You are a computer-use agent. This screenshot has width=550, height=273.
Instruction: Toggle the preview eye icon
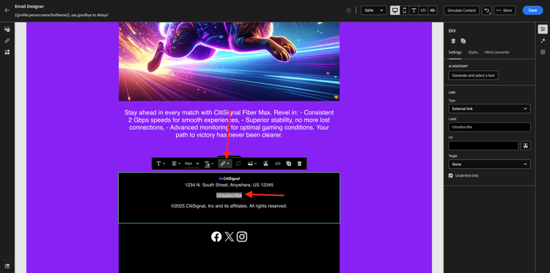pos(433,10)
